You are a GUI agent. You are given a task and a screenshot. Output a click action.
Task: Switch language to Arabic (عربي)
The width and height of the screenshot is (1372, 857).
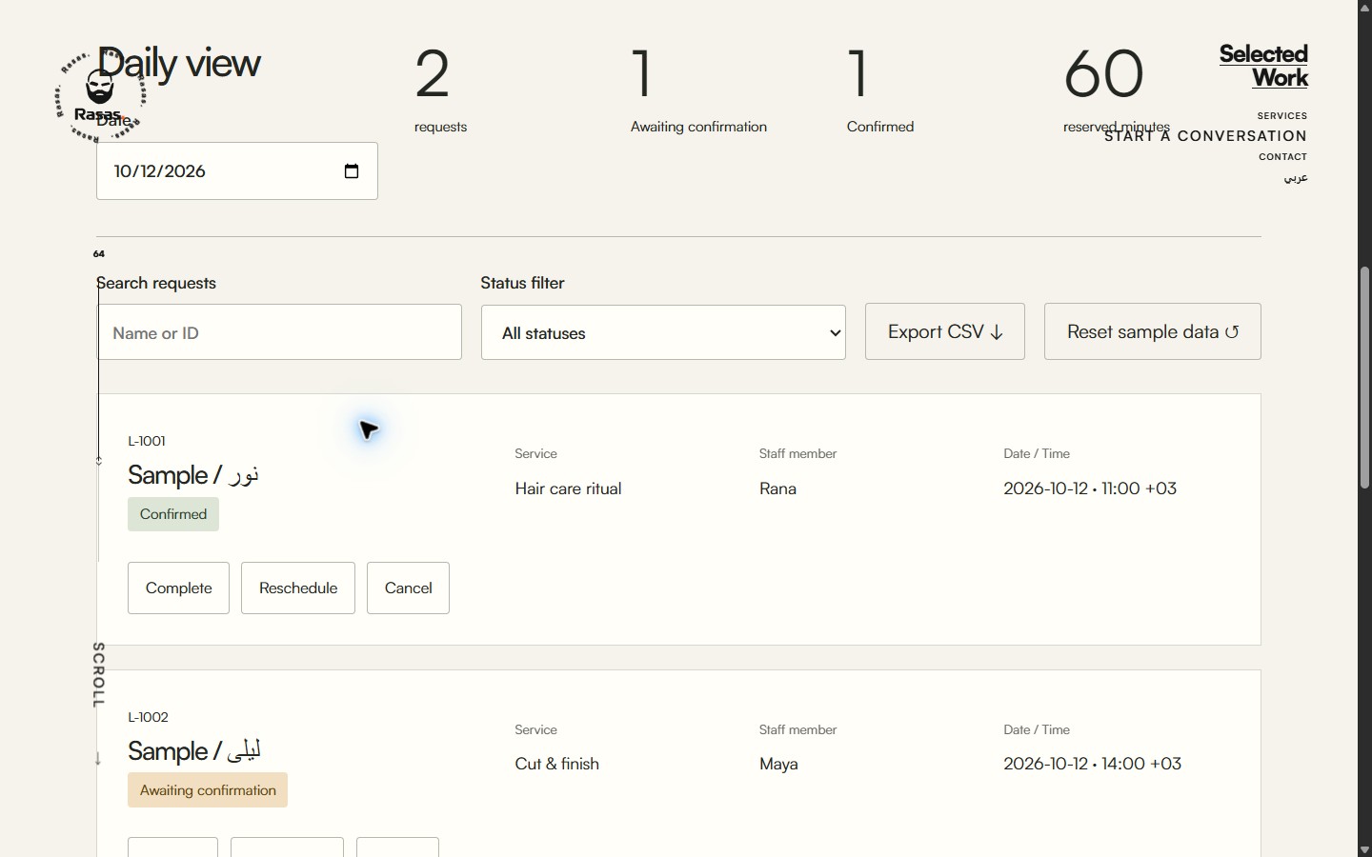pyautogui.click(x=1296, y=178)
